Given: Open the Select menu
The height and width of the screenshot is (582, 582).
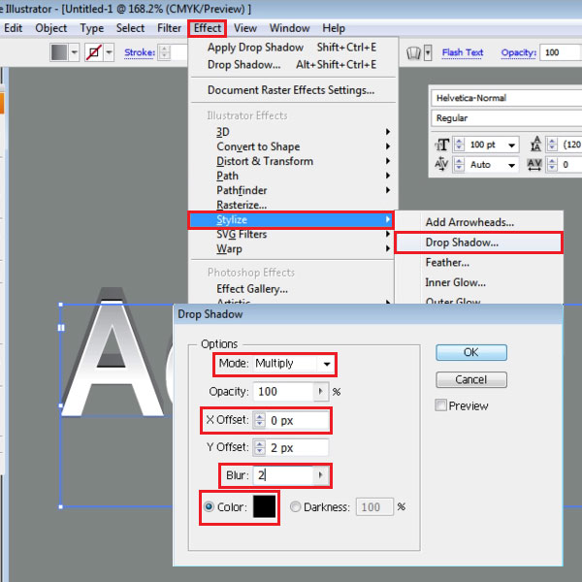Looking at the screenshot, I should [130, 28].
